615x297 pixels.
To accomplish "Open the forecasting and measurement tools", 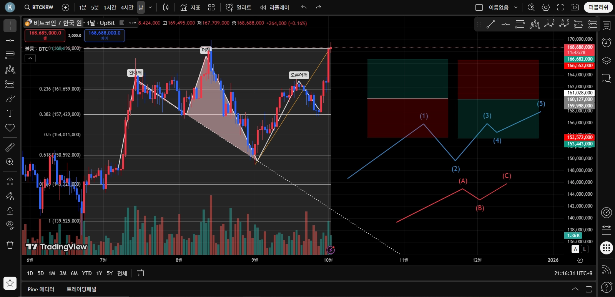I will click(x=10, y=84).
